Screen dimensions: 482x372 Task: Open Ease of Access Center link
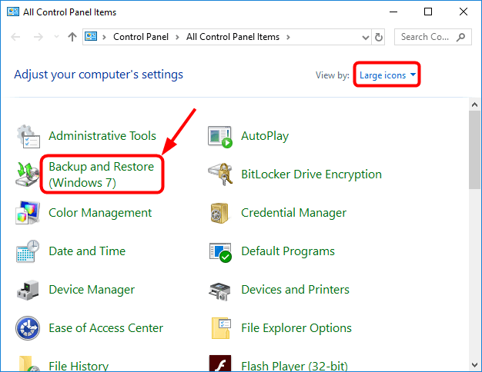[x=105, y=328]
